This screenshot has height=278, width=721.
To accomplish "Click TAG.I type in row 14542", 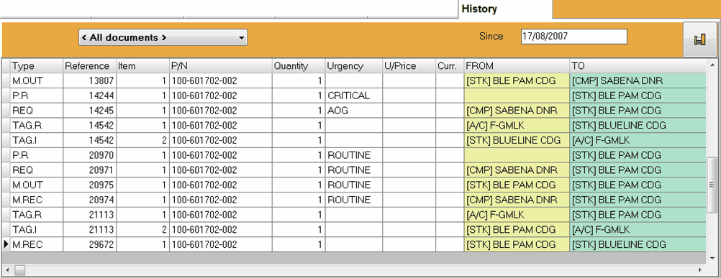I will (x=36, y=140).
